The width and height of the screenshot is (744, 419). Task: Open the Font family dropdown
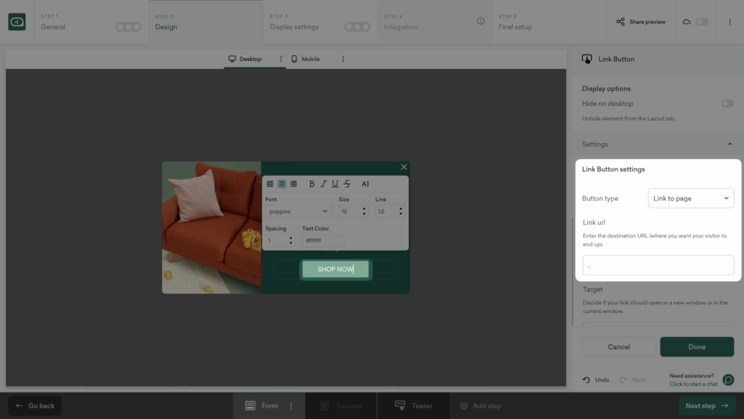point(298,211)
